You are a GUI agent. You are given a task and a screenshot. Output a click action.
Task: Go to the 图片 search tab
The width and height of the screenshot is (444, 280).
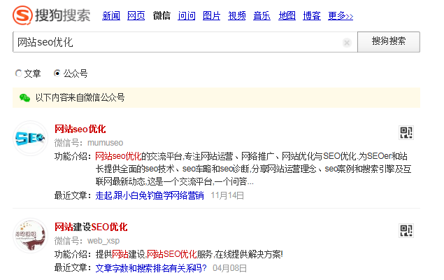(x=212, y=15)
